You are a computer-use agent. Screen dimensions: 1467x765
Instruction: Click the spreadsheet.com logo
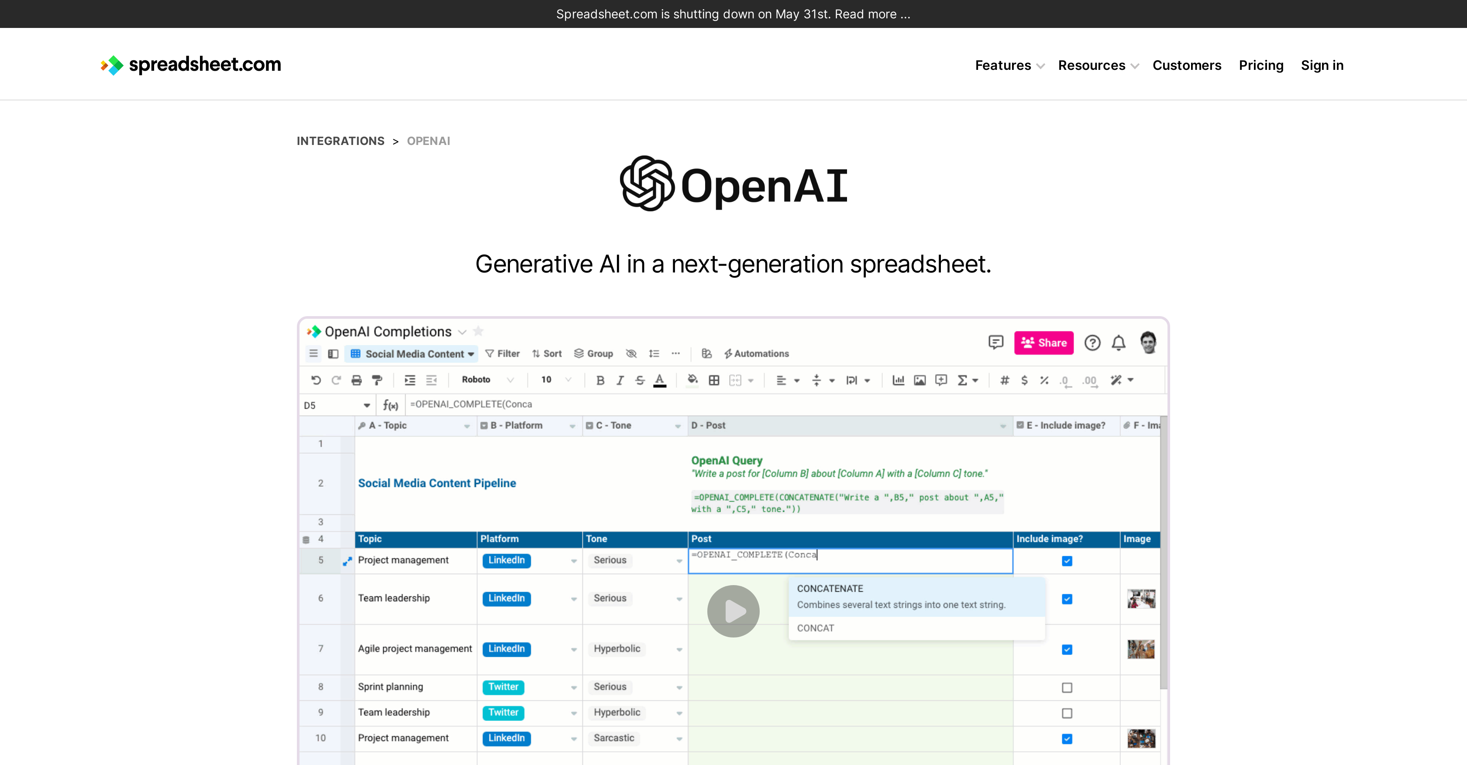coord(191,65)
